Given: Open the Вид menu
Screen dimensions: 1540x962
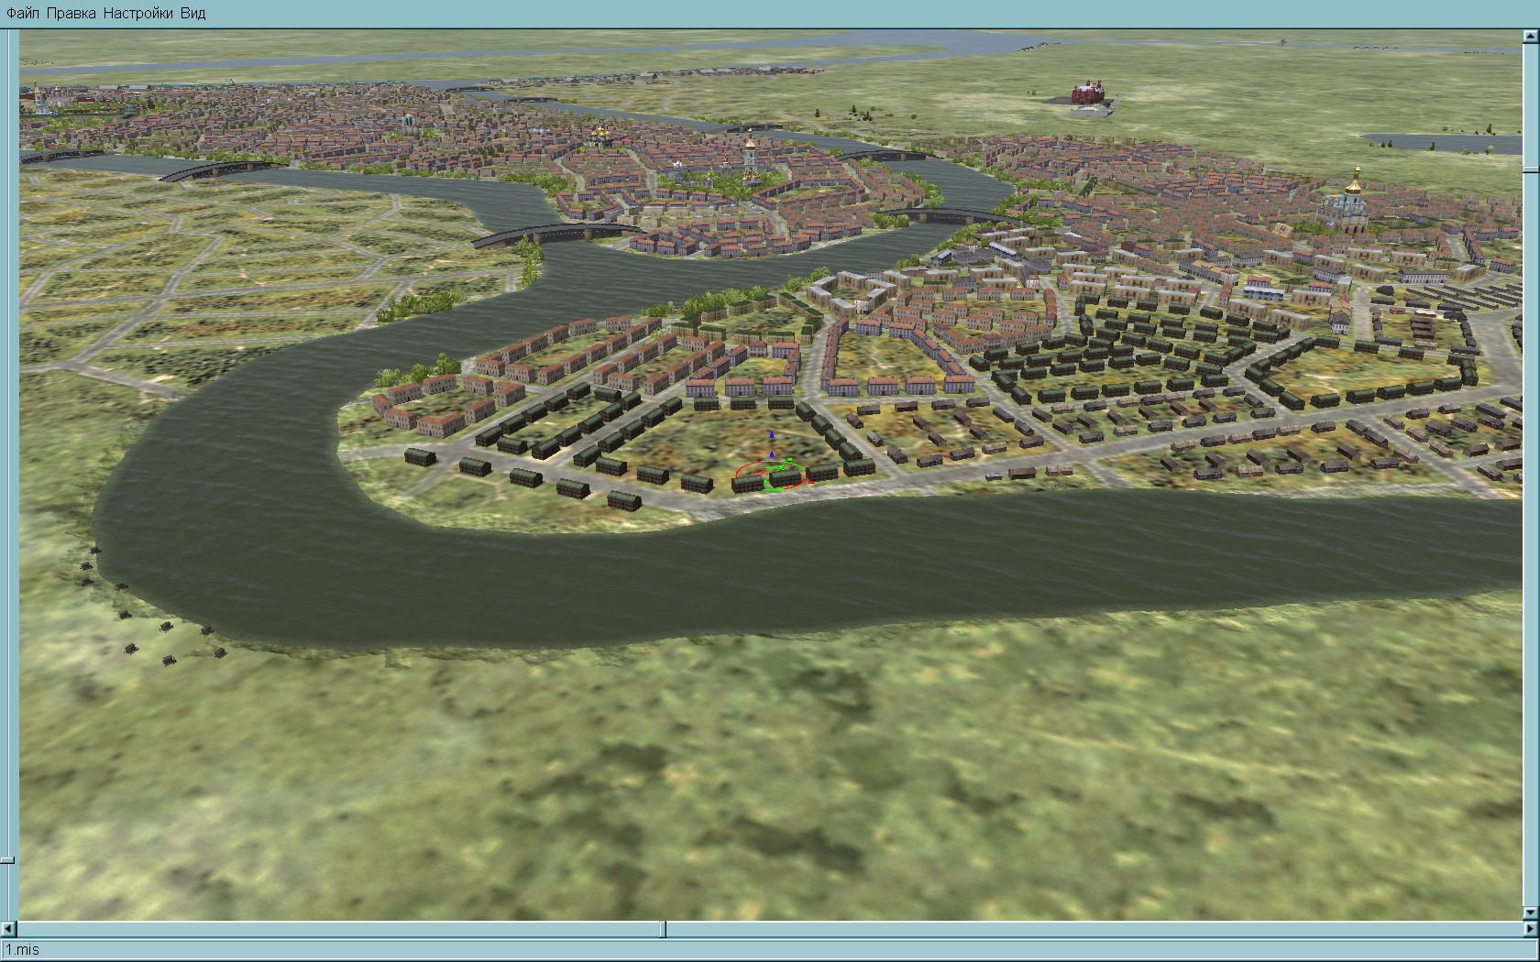Looking at the screenshot, I should [x=193, y=13].
